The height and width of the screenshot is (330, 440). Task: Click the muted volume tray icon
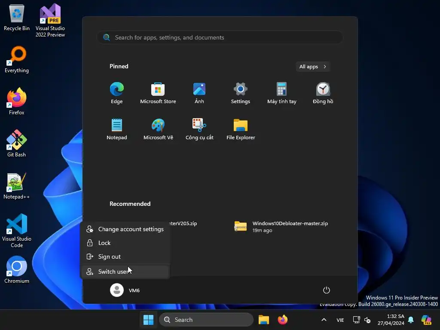[367, 320]
